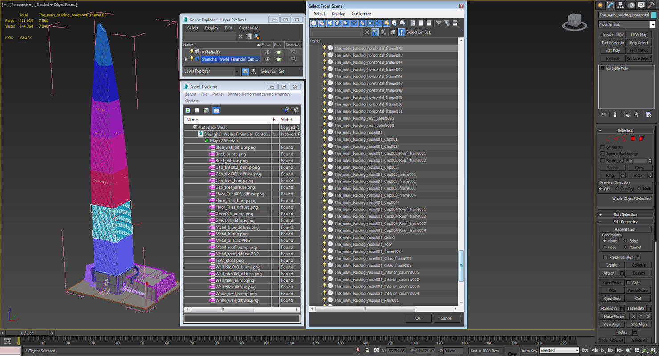The width and height of the screenshot is (659, 356).
Task: Open Display menu in Select From Scene
Action: pyautogui.click(x=338, y=13)
